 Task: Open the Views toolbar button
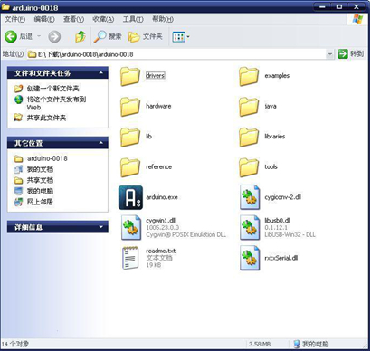(x=181, y=37)
